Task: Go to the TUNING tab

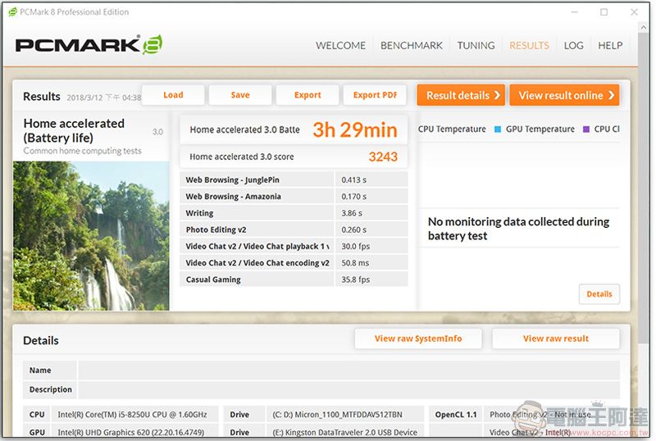Action: 476,46
